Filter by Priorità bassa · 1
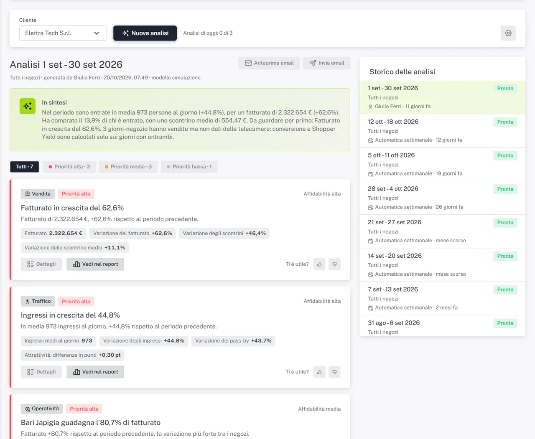 point(189,167)
